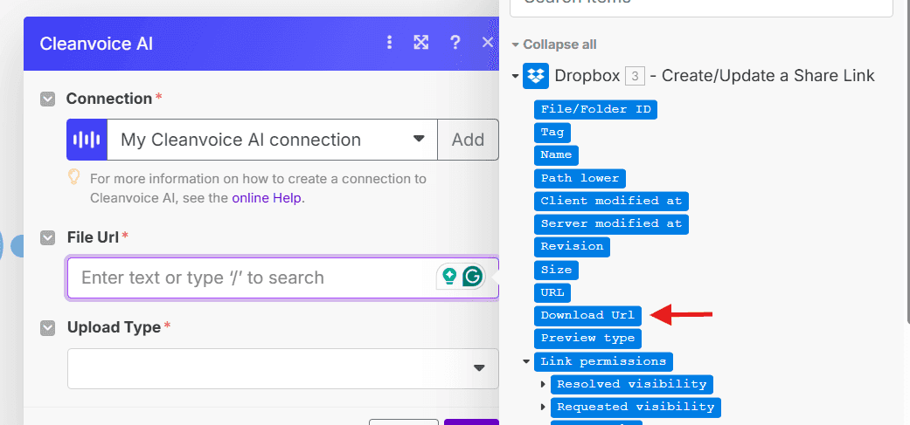Click the green Grammarly icon in File Url field
Viewport: 910px width, 425px height.
[x=473, y=277]
